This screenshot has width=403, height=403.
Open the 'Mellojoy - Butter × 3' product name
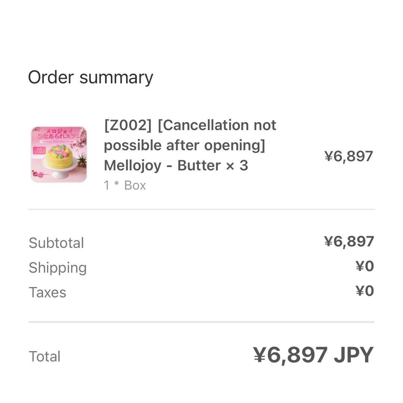tap(176, 165)
